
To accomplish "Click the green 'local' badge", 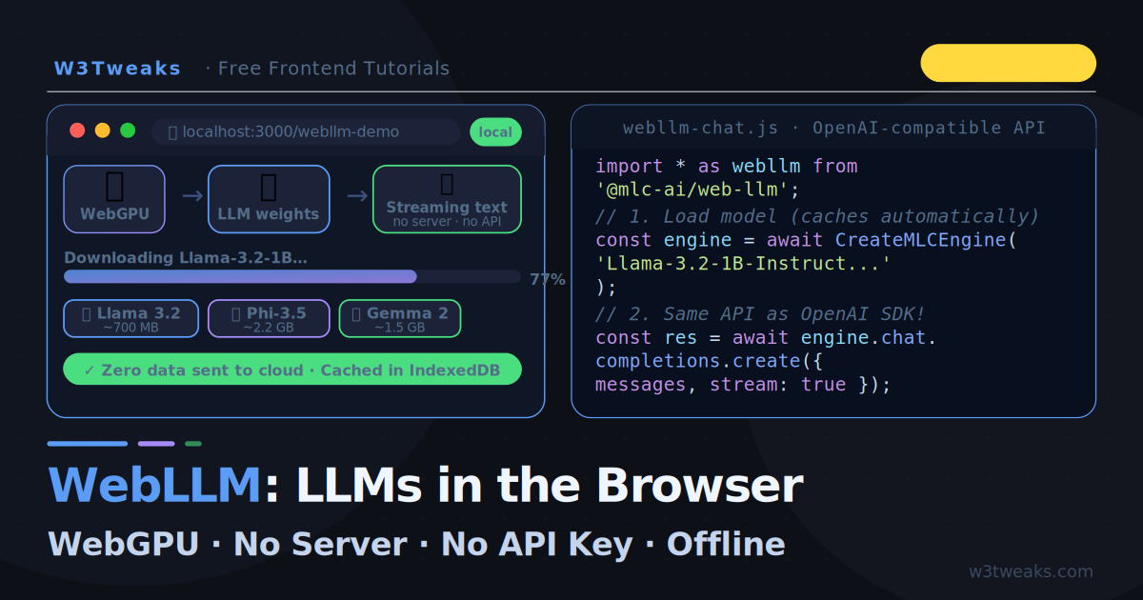I will point(495,132).
